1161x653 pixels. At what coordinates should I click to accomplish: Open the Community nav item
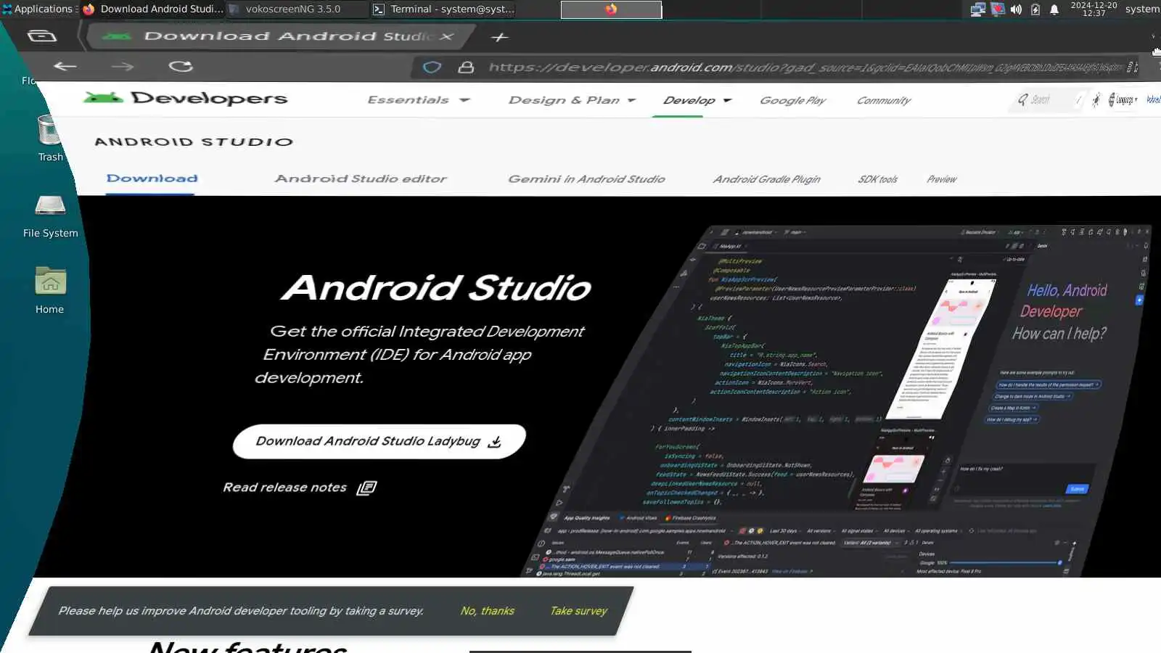(883, 100)
